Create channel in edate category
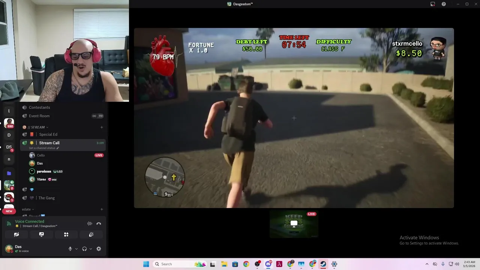 (102, 209)
